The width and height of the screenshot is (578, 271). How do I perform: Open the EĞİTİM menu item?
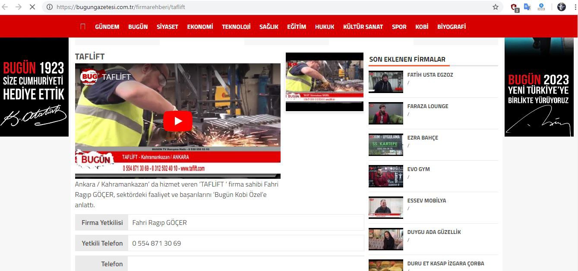pyautogui.click(x=297, y=27)
